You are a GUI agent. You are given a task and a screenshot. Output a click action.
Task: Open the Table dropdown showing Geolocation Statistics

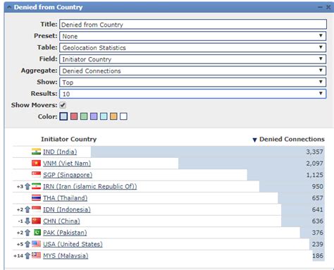193,47
